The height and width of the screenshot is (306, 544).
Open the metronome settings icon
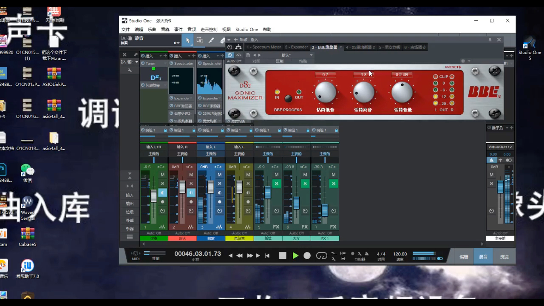360,254
